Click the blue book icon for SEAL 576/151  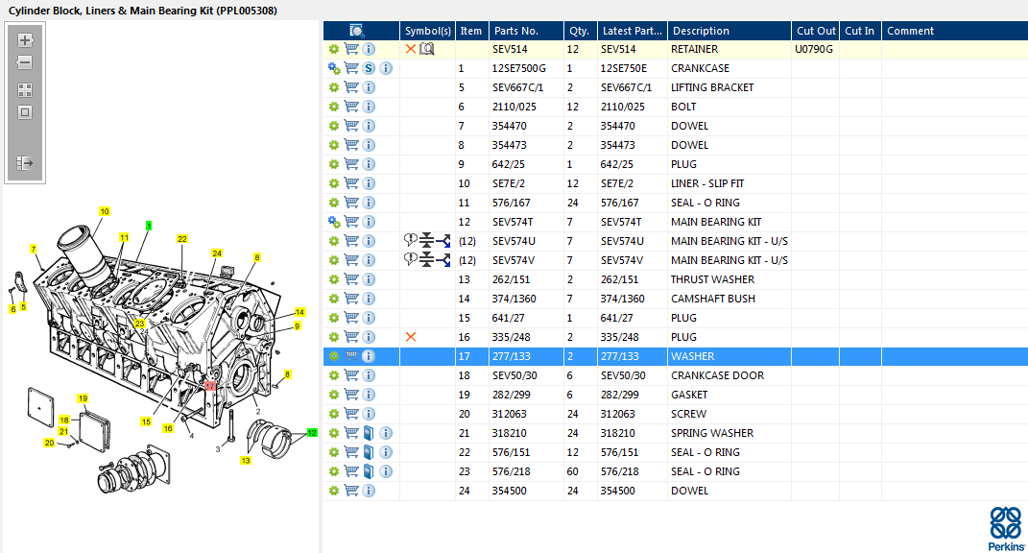369,452
